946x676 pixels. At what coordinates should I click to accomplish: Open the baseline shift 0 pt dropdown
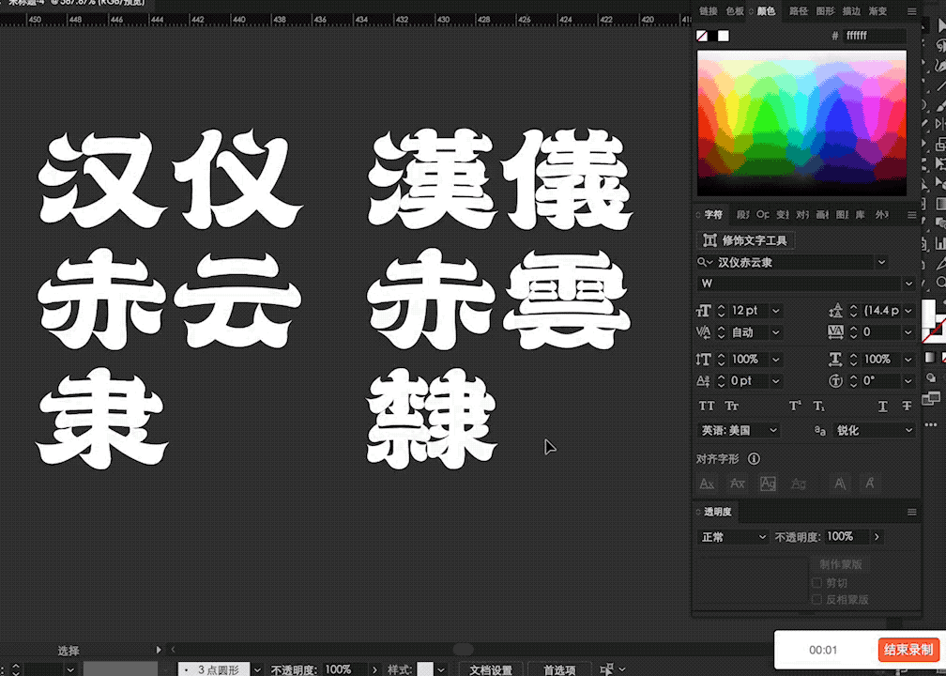coord(776,381)
